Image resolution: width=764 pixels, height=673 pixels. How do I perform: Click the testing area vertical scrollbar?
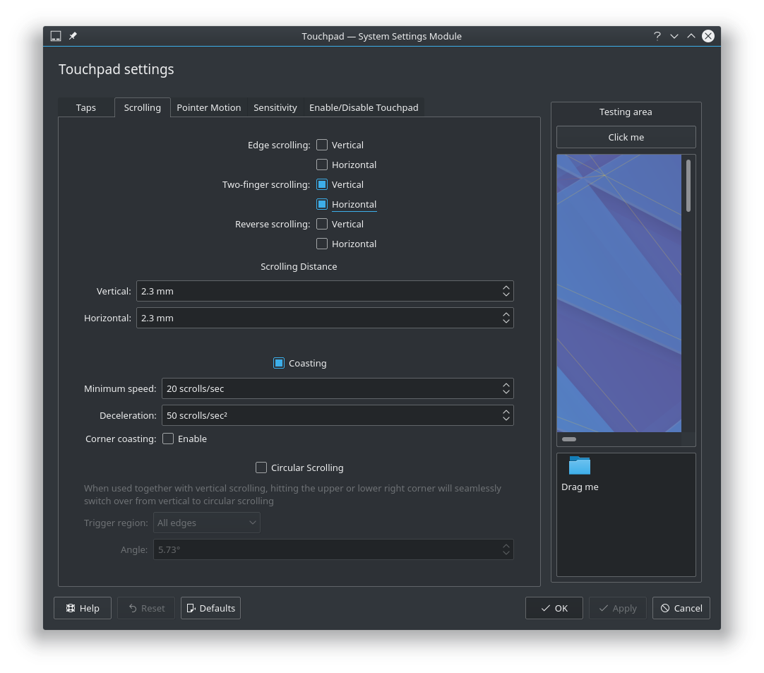pyautogui.click(x=688, y=186)
